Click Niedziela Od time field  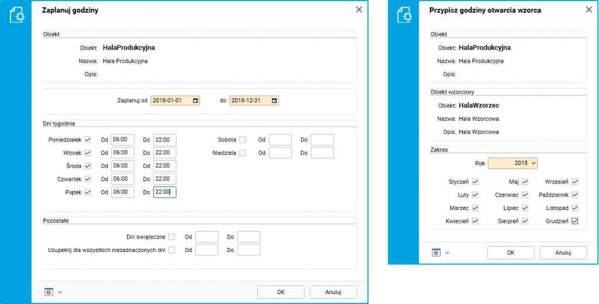(280, 153)
